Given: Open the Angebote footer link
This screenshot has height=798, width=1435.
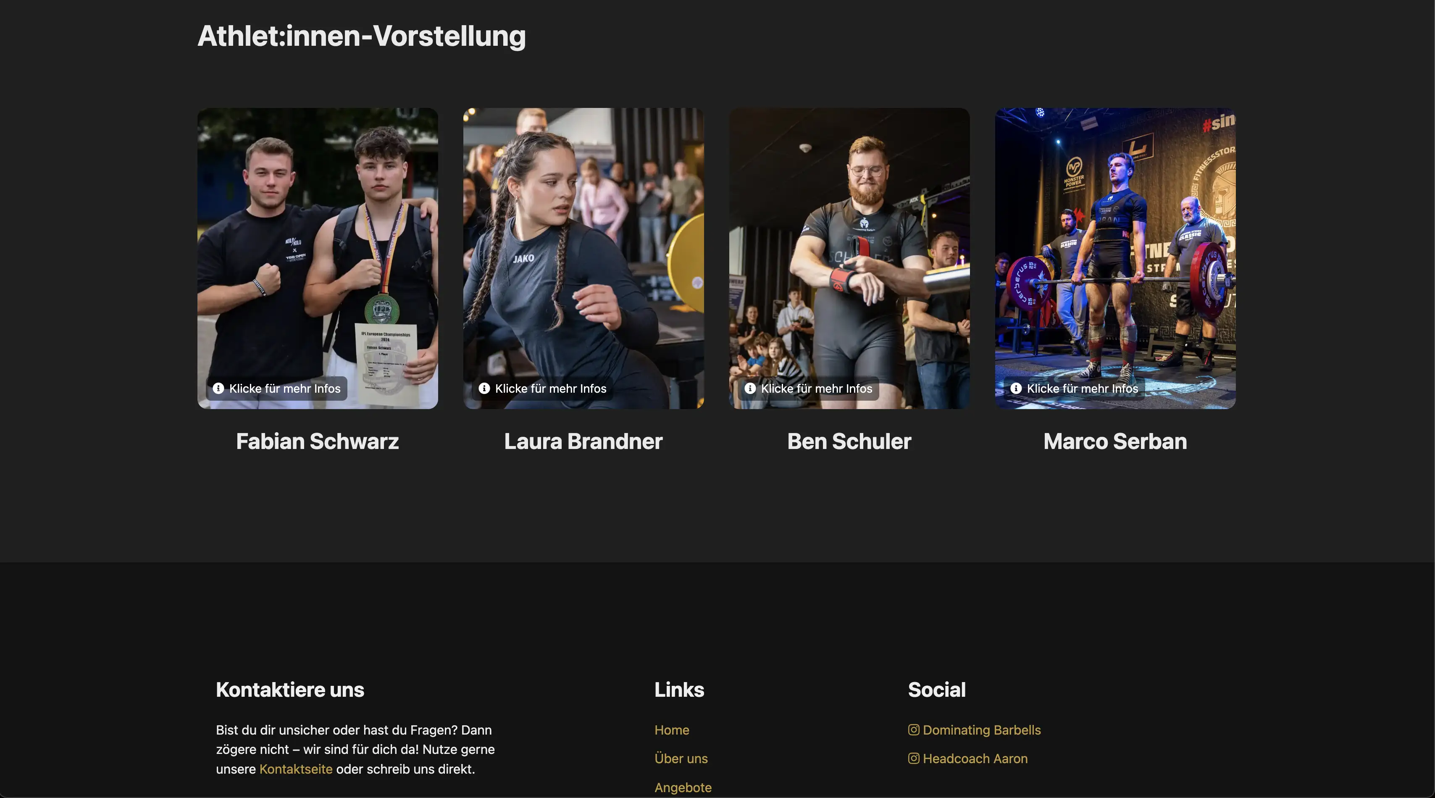Looking at the screenshot, I should pyautogui.click(x=683, y=787).
